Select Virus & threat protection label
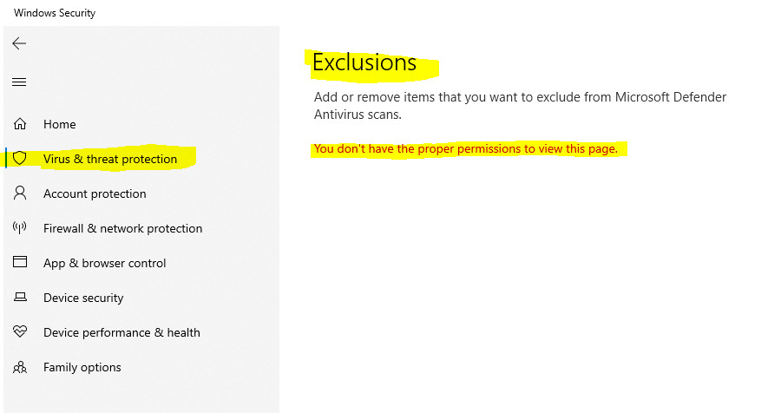The width and height of the screenshot is (781, 413). [110, 159]
